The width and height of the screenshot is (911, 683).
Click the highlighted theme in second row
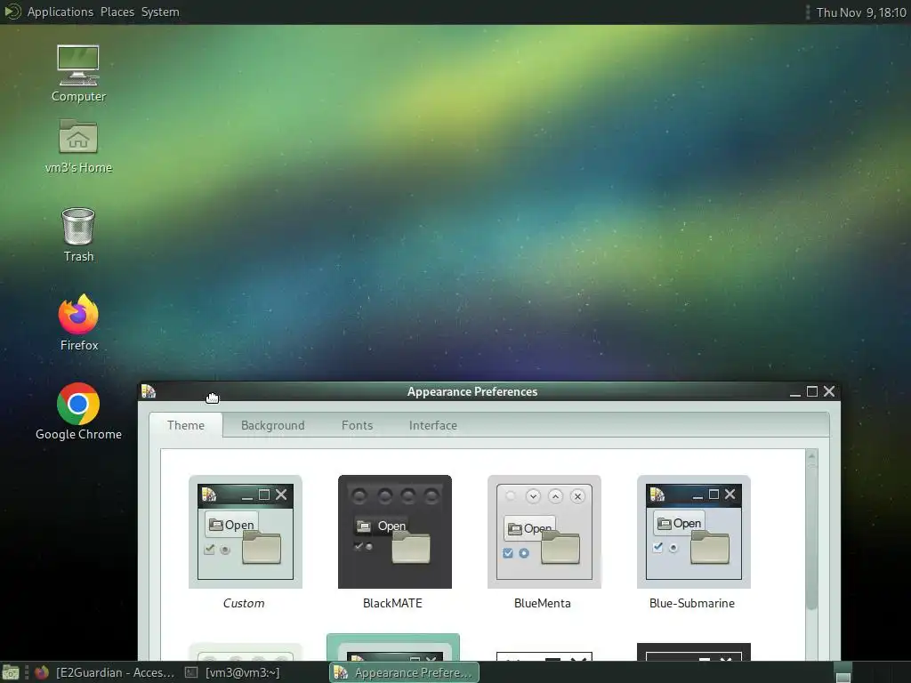[393, 647]
